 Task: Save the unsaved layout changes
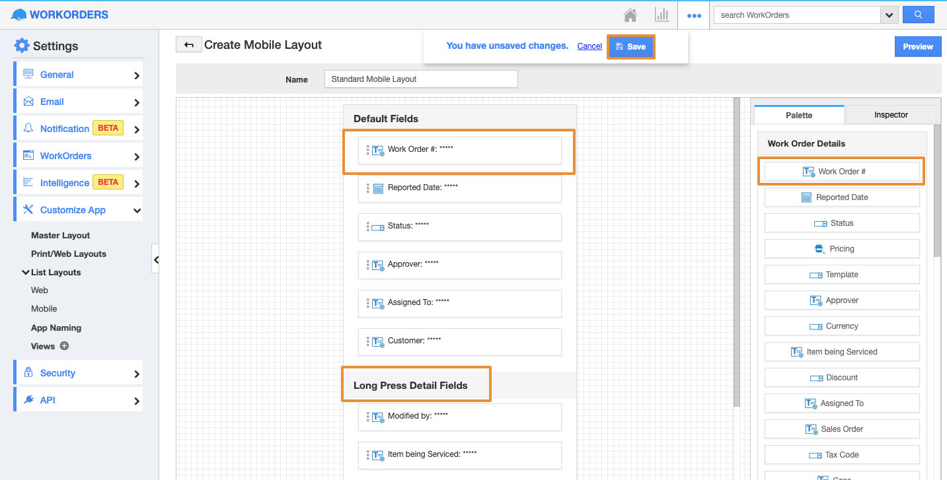(x=630, y=47)
